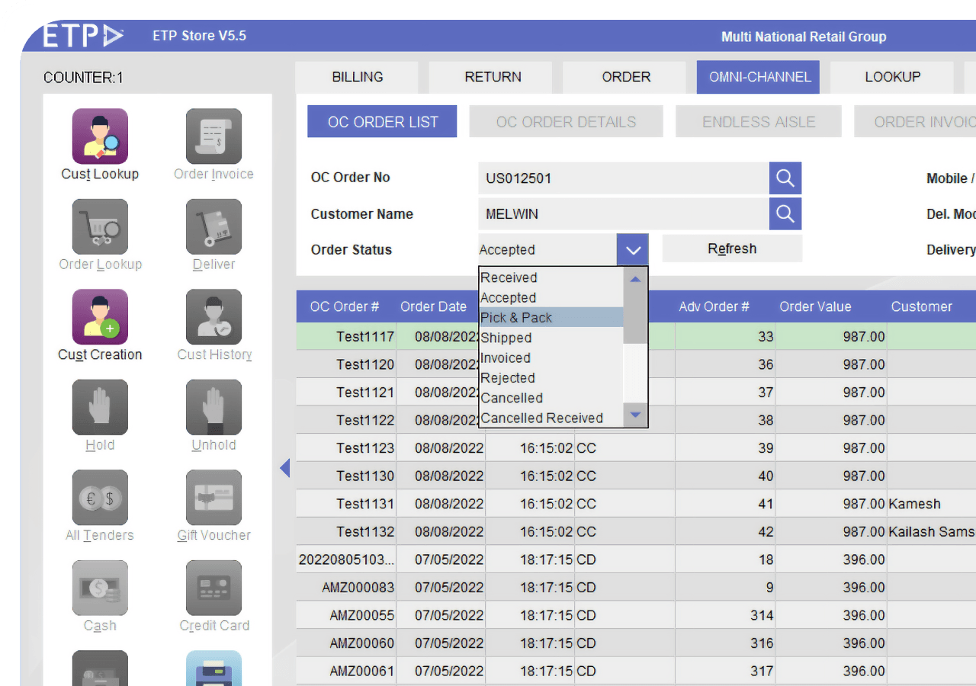Collapse the left sidebar panel arrow
This screenshot has width=976, height=686.
(285, 467)
